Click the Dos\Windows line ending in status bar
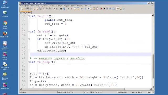 pyautogui.click(x=122, y=92)
